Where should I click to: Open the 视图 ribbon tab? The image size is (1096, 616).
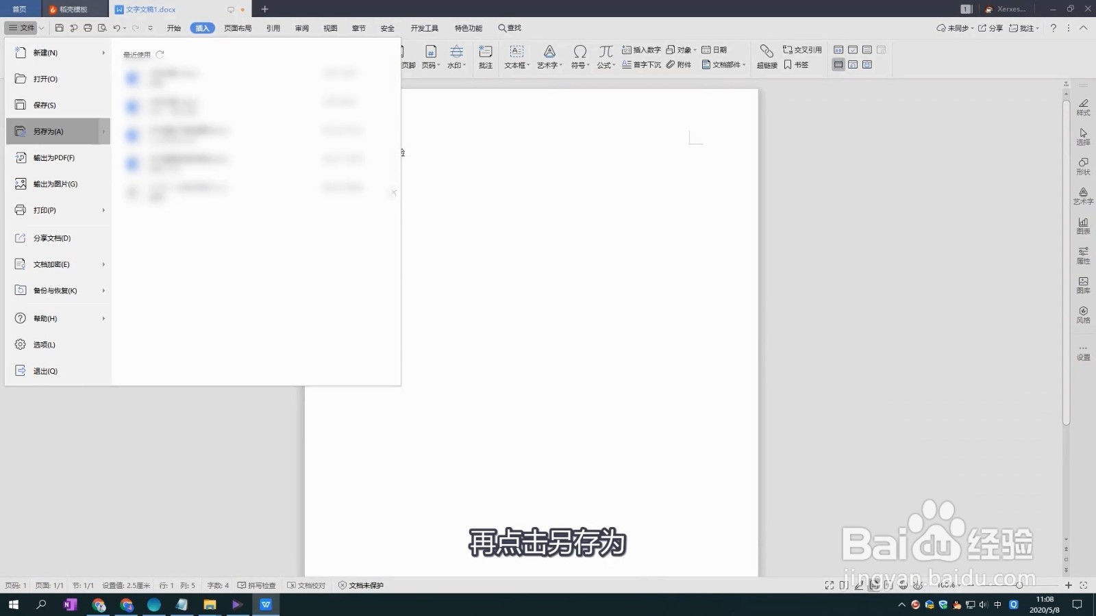(x=330, y=28)
